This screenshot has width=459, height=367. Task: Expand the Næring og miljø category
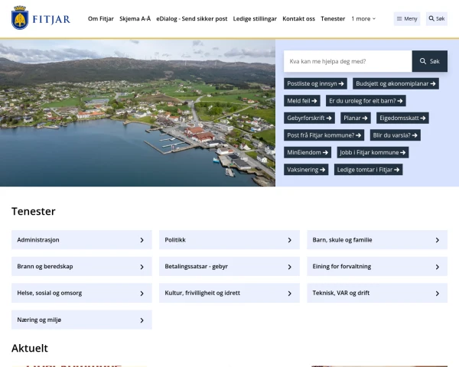pyautogui.click(x=142, y=320)
